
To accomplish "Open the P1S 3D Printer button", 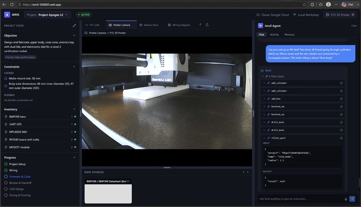I will click(x=340, y=15).
